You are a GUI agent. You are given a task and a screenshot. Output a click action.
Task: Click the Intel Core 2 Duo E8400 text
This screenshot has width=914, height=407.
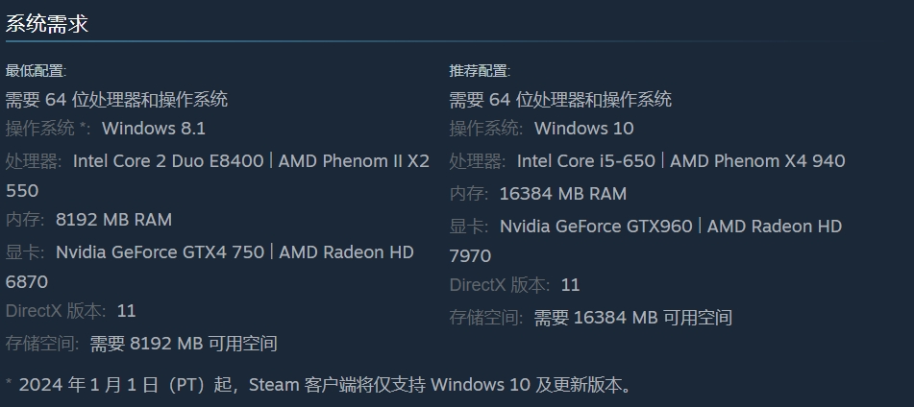pyautogui.click(x=168, y=161)
